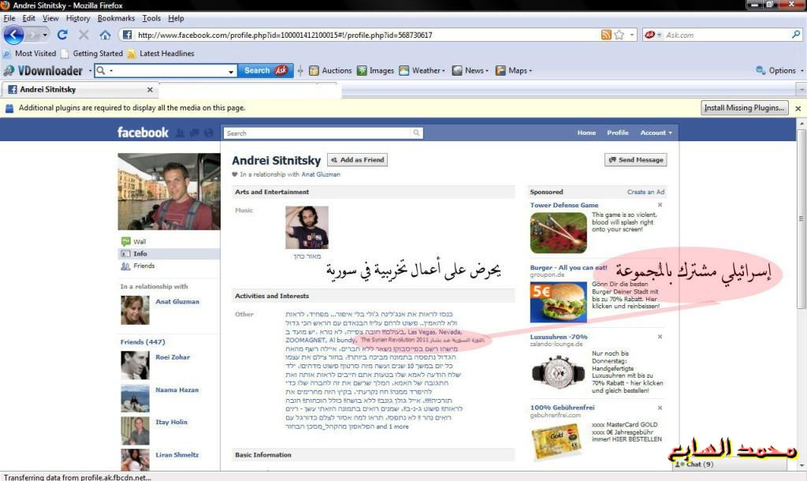Screen dimensions: 807x481
Task: Click Add as Friend button
Action: click(357, 160)
